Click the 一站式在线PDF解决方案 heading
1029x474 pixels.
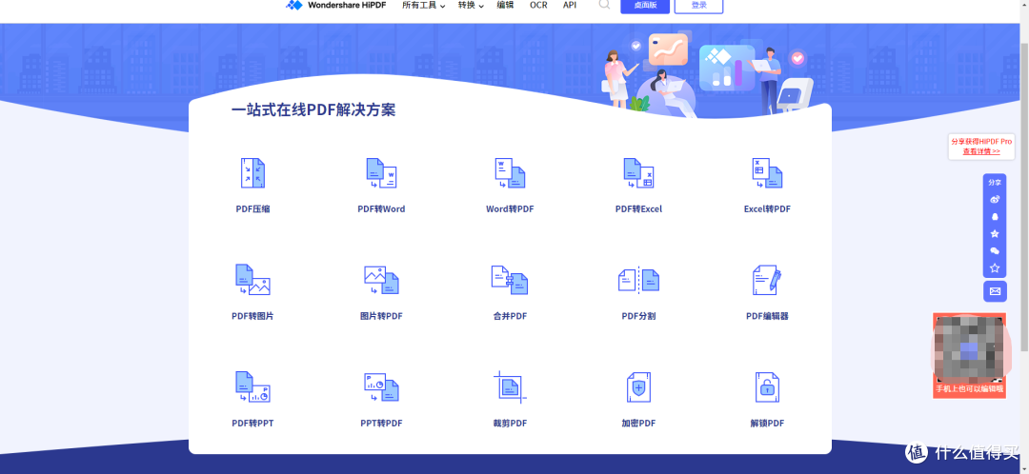pyautogui.click(x=313, y=109)
